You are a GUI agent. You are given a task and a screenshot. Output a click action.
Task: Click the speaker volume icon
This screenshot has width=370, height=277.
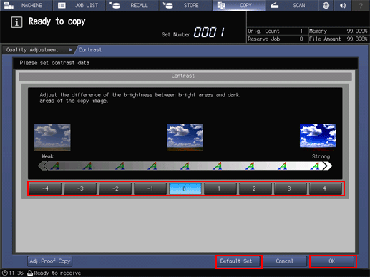343,5
